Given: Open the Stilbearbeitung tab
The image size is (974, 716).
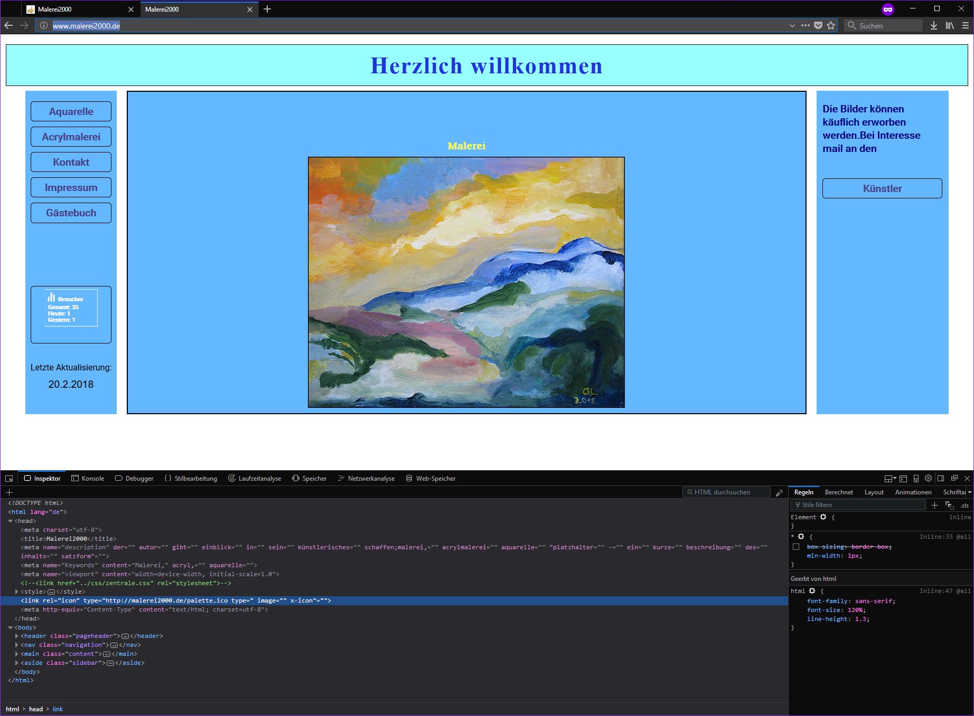Looking at the screenshot, I should [x=191, y=479].
